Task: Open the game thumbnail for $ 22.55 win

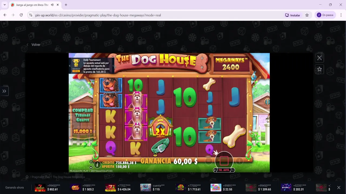Action: click(x=216, y=188)
